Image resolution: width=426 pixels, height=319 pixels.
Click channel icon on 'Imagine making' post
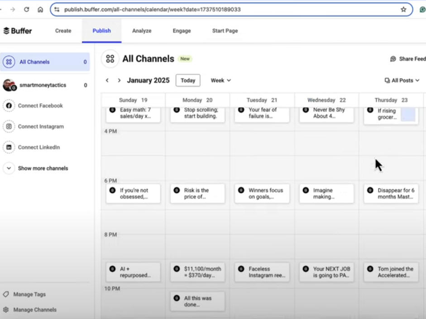tap(306, 190)
